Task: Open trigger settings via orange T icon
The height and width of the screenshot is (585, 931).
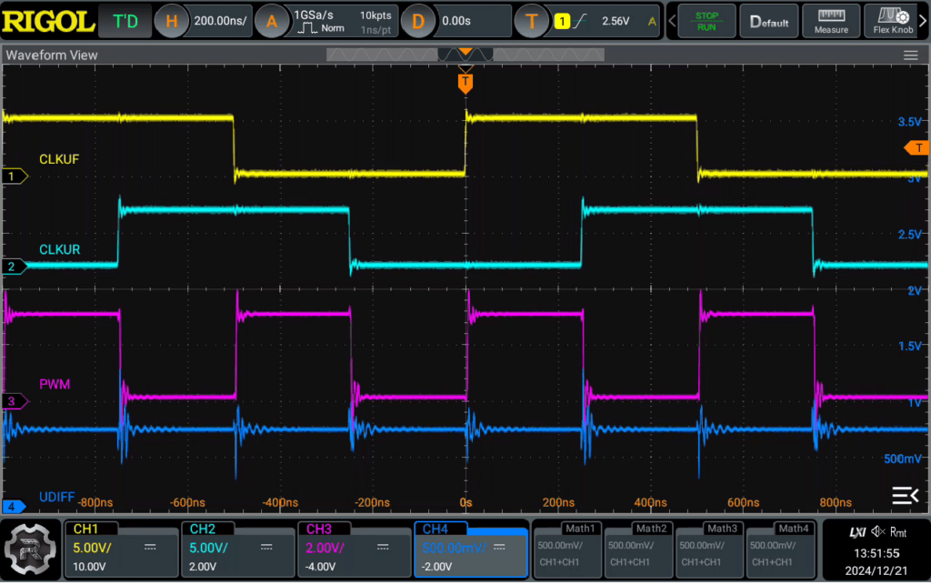Action: (531, 22)
